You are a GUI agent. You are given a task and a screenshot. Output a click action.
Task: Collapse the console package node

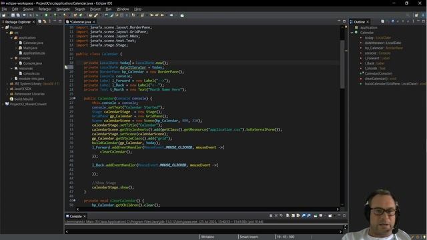click(x=12, y=58)
